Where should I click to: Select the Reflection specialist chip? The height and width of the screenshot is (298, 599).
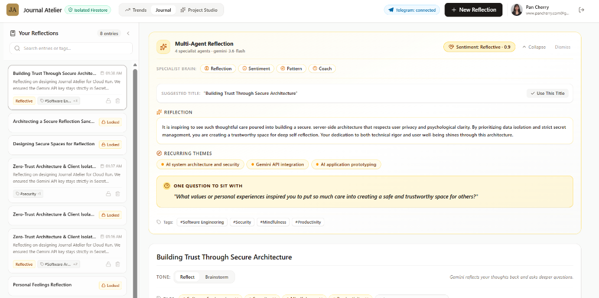[x=218, y=68]
